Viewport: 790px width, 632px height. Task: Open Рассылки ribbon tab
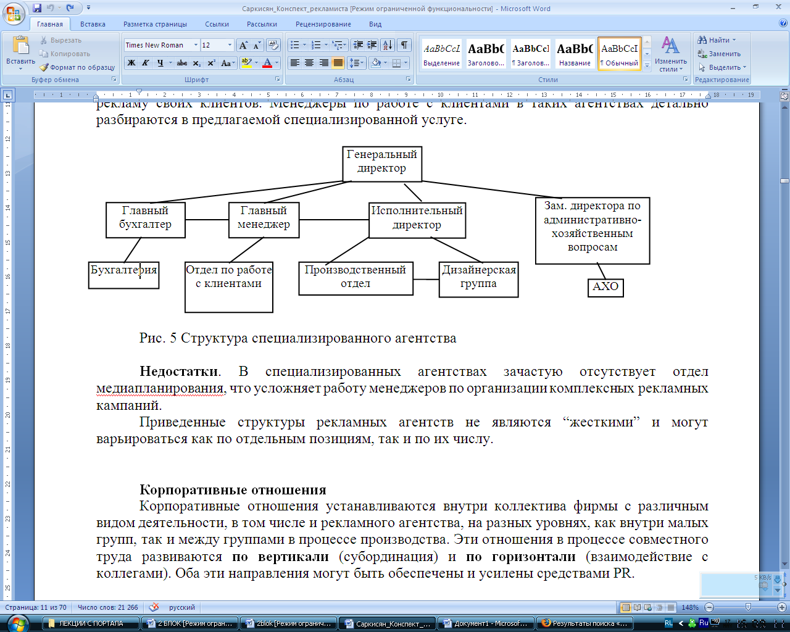(x=262, y=24)
